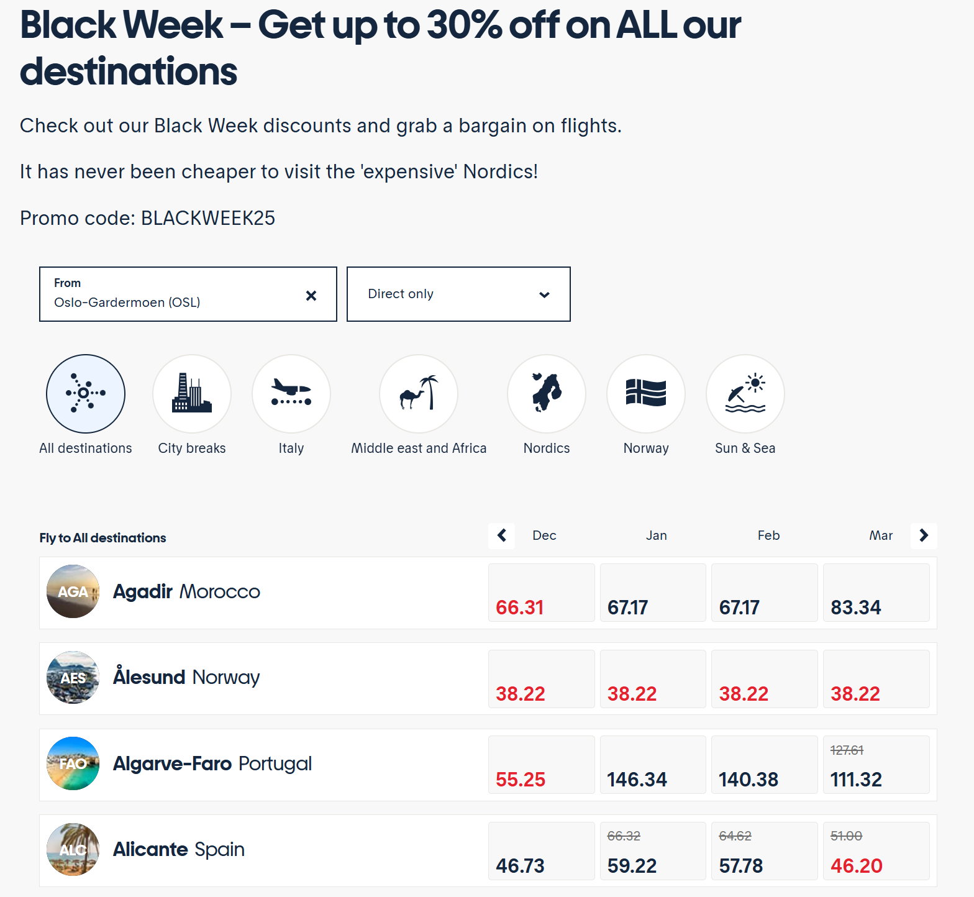The image size is (974, 897).
Task: Select Ålesund February fare 38.22
Action: pyautogui.click(x=765, y=679)
